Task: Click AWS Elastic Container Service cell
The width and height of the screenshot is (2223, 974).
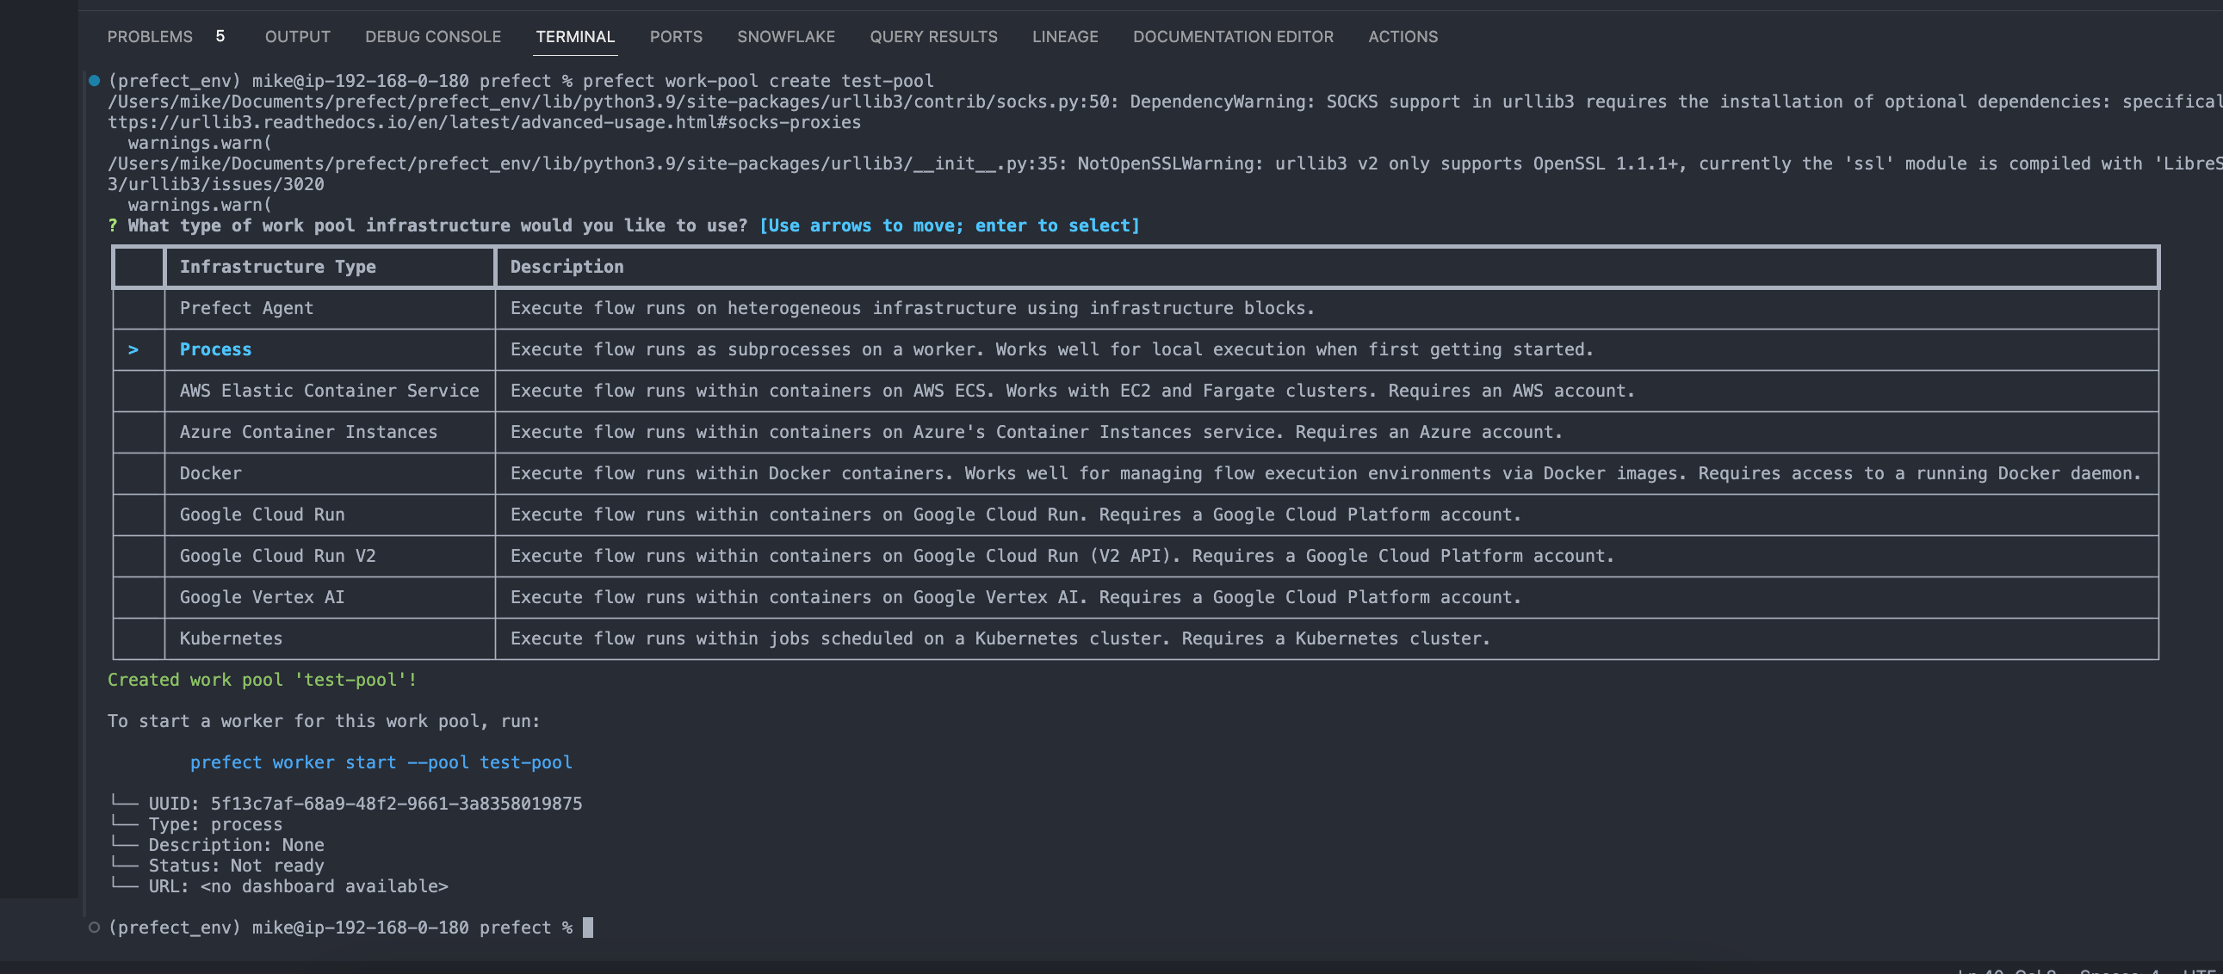Action: click(329, 391)
